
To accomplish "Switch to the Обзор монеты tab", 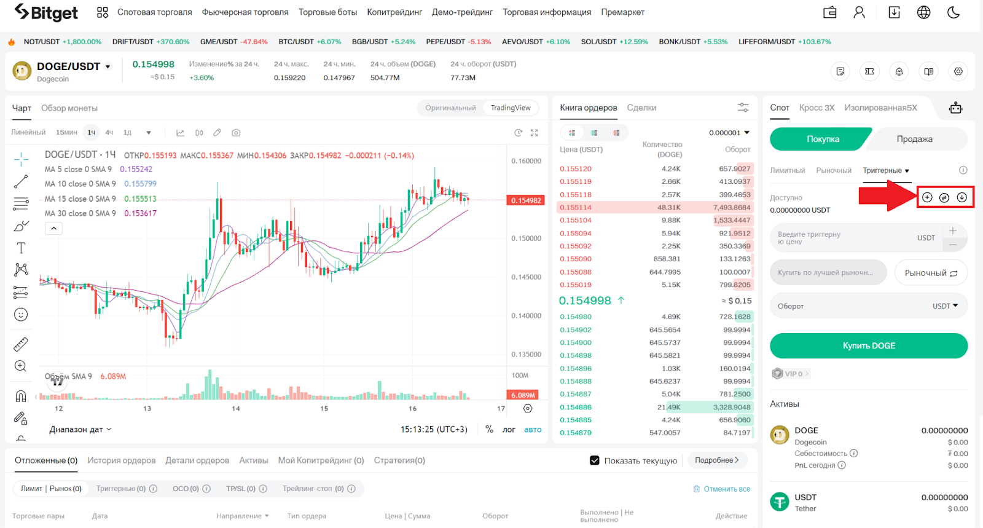I will [69, 108].
